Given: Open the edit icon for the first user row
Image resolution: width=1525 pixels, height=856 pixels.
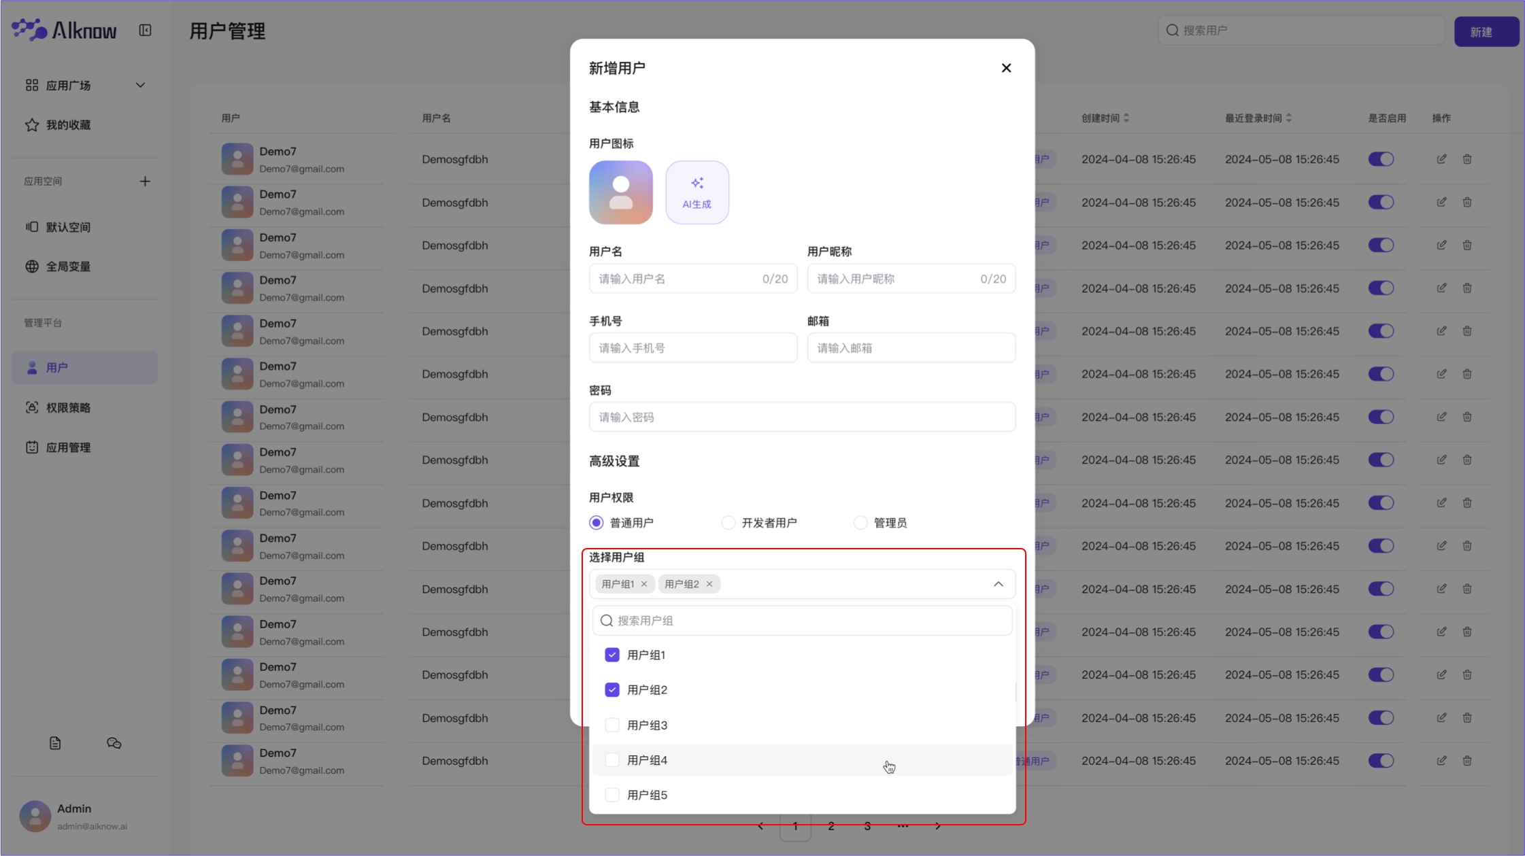Looking at the screenshot, I should [x=1441, y=158].
